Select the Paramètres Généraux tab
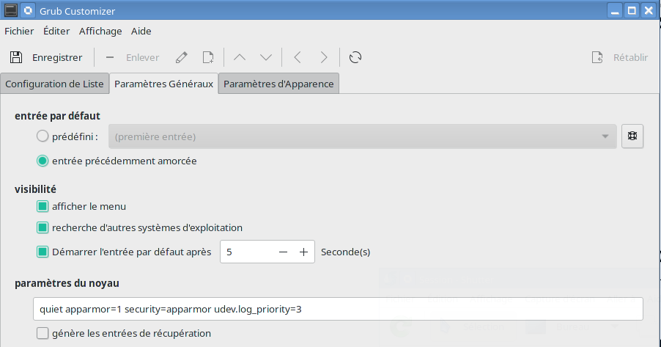This screenshot has height=347, width=661. 164,84
